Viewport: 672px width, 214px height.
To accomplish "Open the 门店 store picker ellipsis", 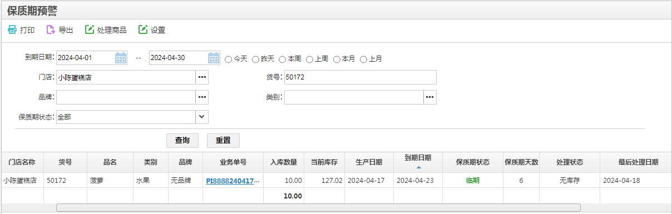I will click(x=202, y=77).
